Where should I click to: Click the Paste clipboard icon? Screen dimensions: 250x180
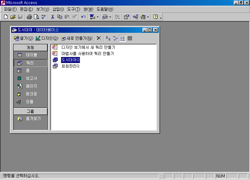pos(67,17)
